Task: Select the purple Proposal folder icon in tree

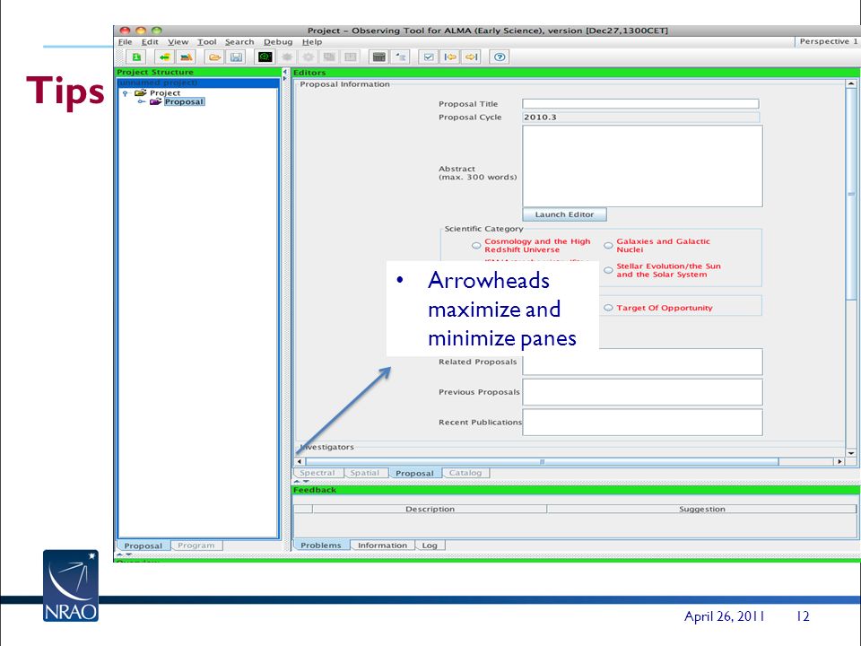Action: [x=155, y=101]
